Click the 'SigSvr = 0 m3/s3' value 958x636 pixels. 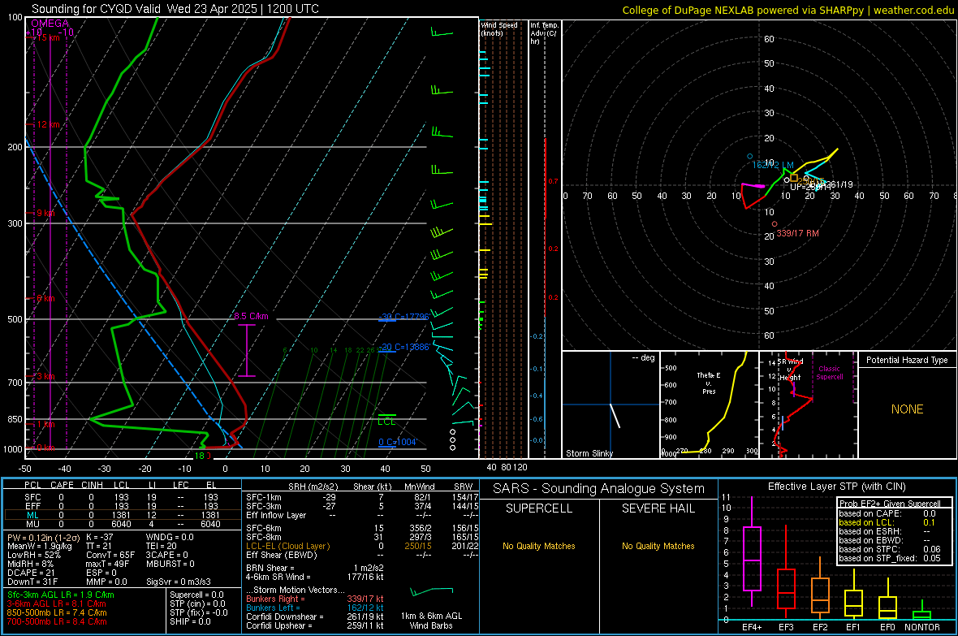(179, 582)
